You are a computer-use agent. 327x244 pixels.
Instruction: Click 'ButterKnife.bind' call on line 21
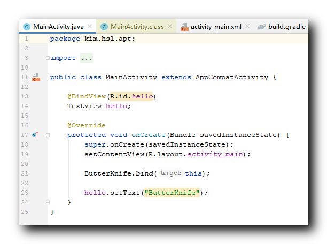119,173
